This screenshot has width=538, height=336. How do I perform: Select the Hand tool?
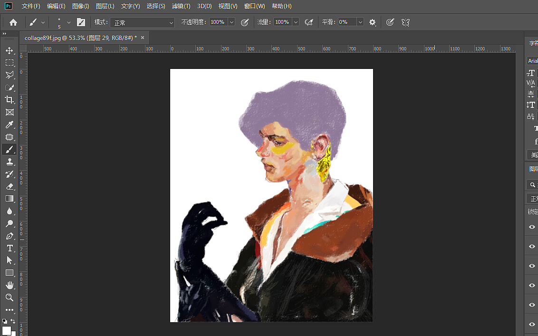click(x=9, y=285)
